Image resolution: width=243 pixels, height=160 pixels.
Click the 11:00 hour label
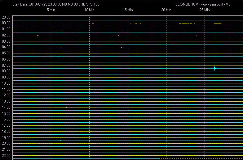point(6,90)
